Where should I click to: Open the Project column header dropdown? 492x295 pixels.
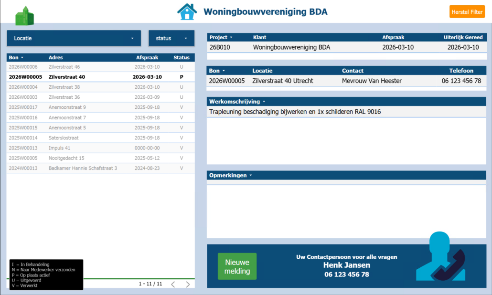[x=231, y=37]
